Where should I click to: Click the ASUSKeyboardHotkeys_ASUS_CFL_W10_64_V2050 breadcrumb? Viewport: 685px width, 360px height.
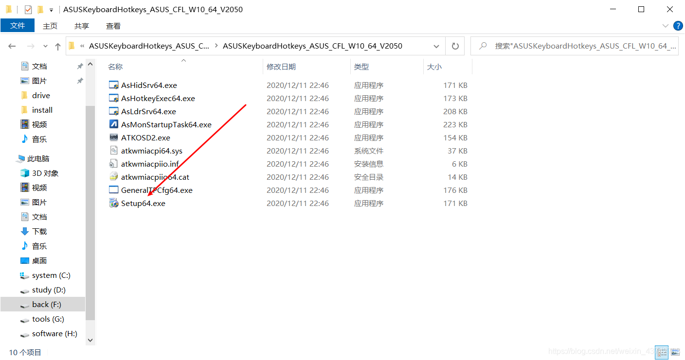[312, 46]
